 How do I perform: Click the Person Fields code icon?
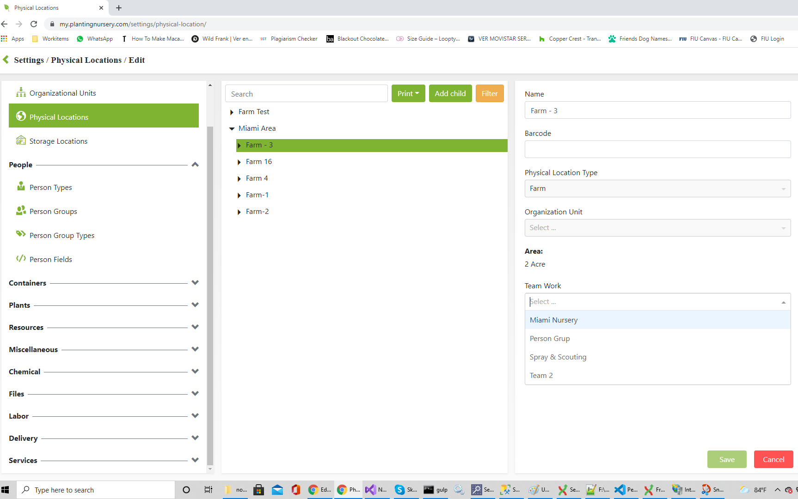[21, 258]
